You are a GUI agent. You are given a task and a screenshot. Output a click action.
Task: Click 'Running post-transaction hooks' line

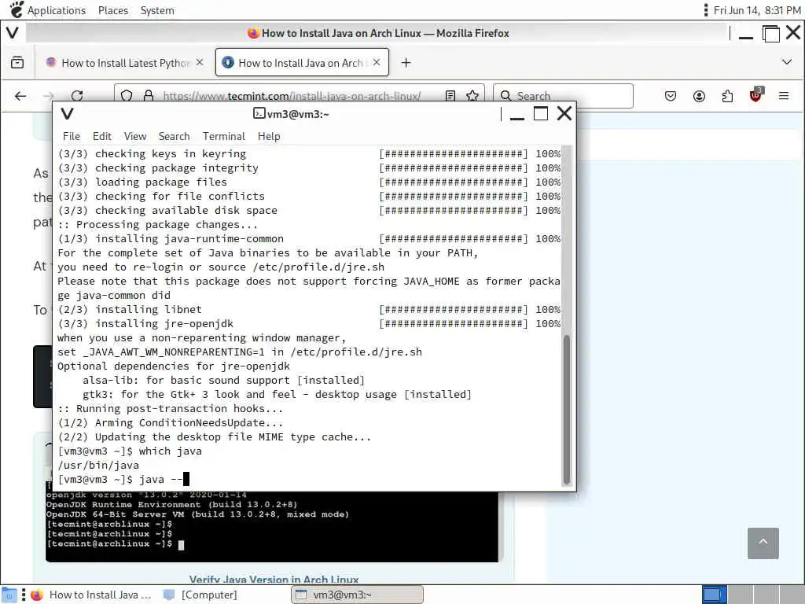[170, 409]
